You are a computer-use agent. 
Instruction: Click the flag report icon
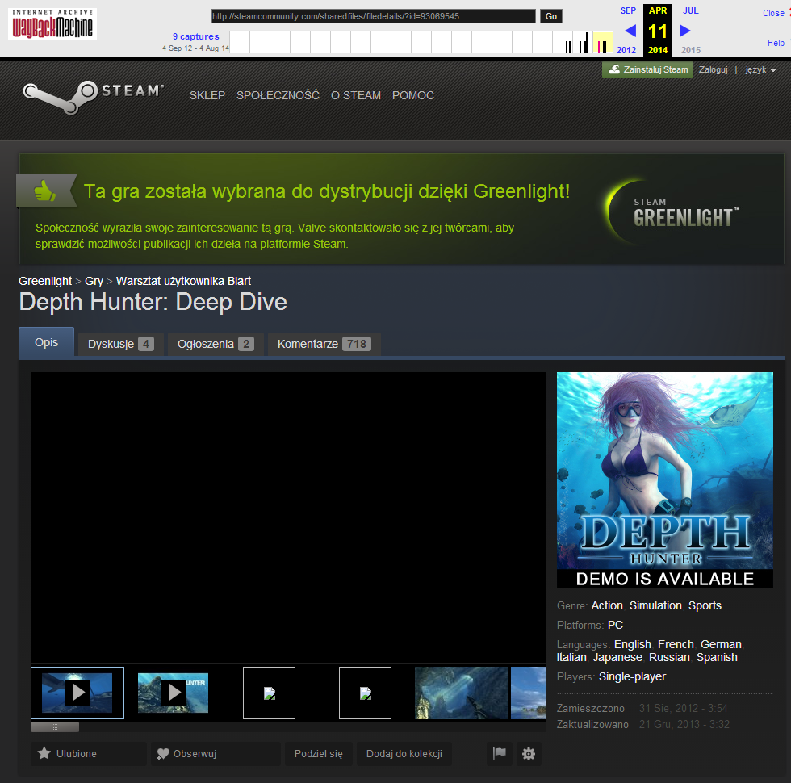point(500,754)
